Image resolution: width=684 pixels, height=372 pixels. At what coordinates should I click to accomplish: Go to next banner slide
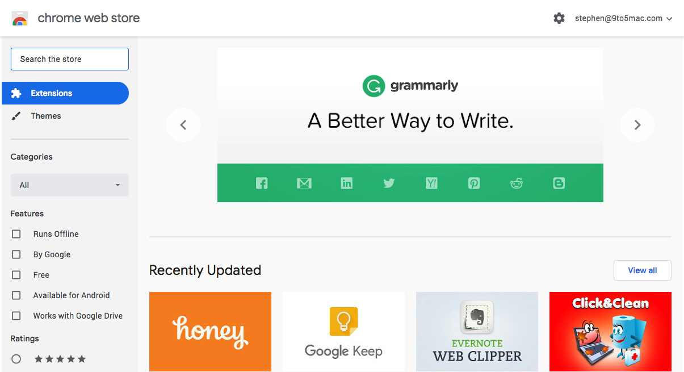pos(637,125)
